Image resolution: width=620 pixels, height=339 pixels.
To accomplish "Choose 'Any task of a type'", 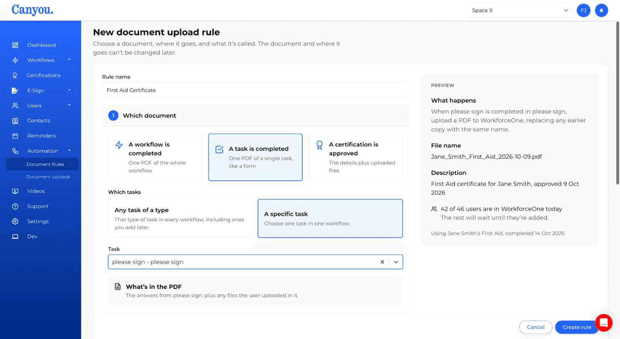I will point(181,218).
